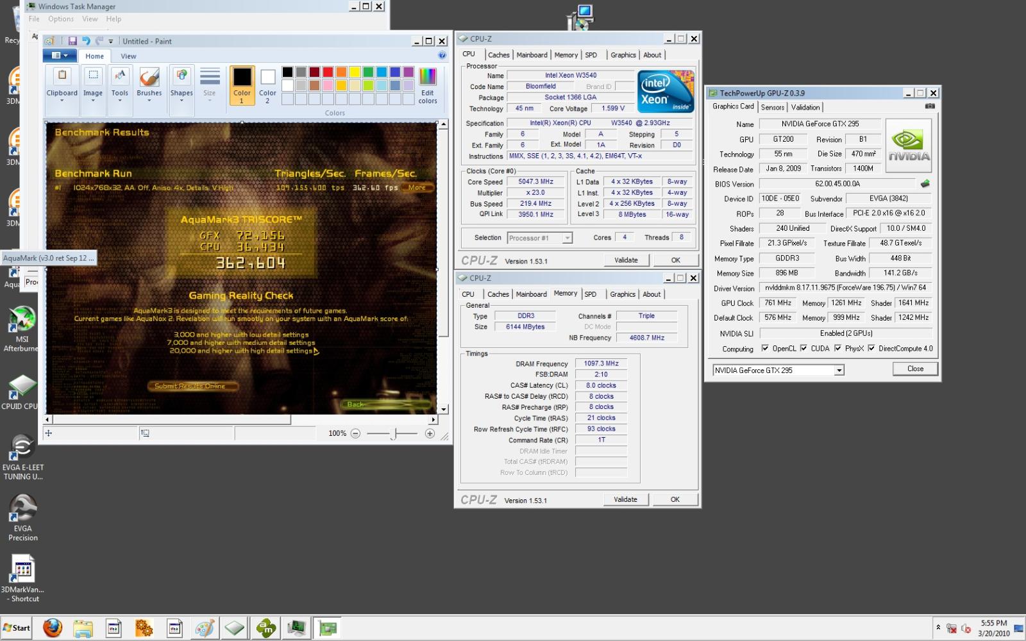Click Paint palette taskbar icon

click(x=205, y=628)
